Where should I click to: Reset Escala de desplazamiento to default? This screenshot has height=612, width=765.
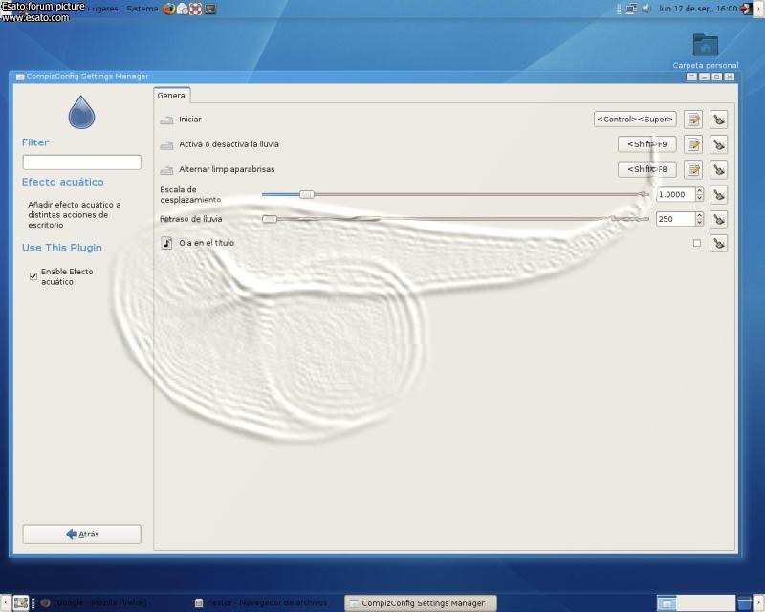coord(719,194)
